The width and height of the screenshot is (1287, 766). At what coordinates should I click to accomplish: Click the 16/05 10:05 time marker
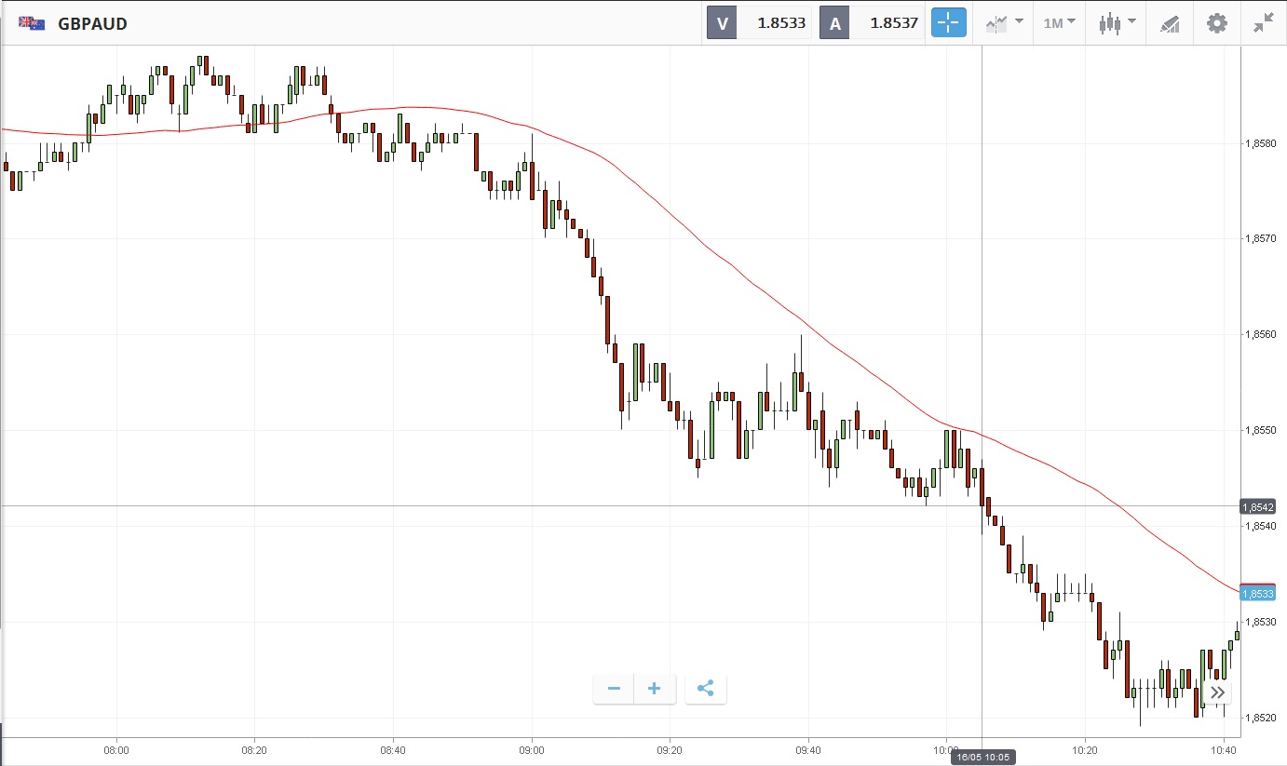click(x=982, y=758)
